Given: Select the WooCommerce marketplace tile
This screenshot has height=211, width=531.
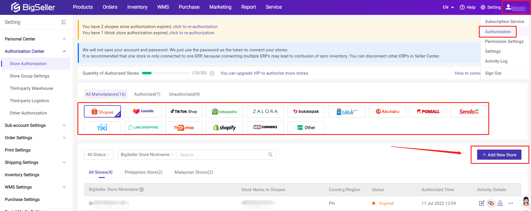Looking at the screenshot, I should click(x=265, y=127).
